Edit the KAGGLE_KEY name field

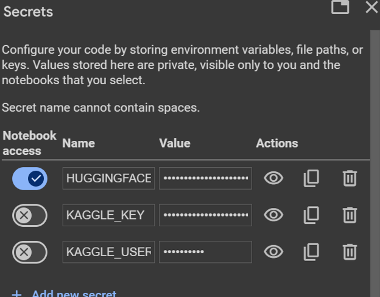pos(108,215)
